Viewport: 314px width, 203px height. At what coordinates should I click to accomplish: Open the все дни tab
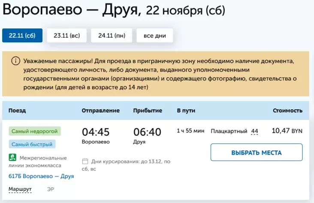tap(154, 35)
